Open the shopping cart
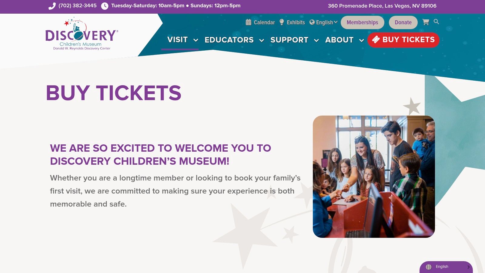The width and height of the screenshot is (485, 273). point(426,22)
